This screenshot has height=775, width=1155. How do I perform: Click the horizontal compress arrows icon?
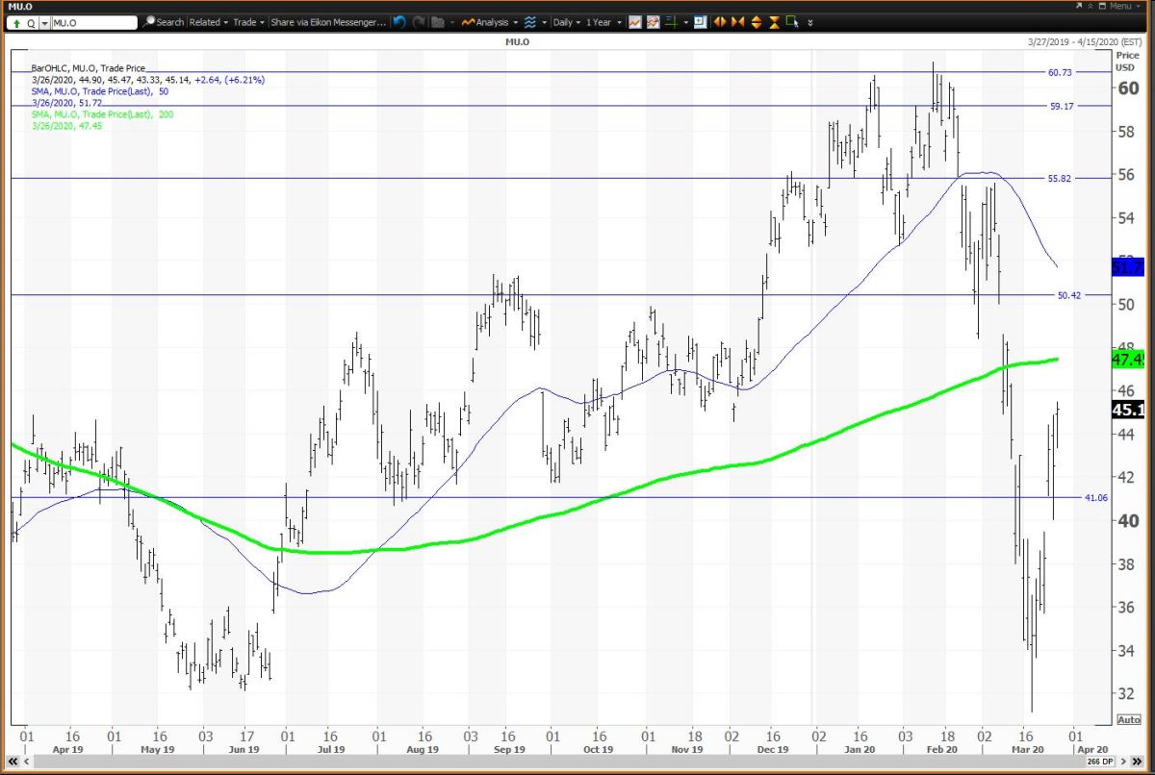tap(738, 22)
